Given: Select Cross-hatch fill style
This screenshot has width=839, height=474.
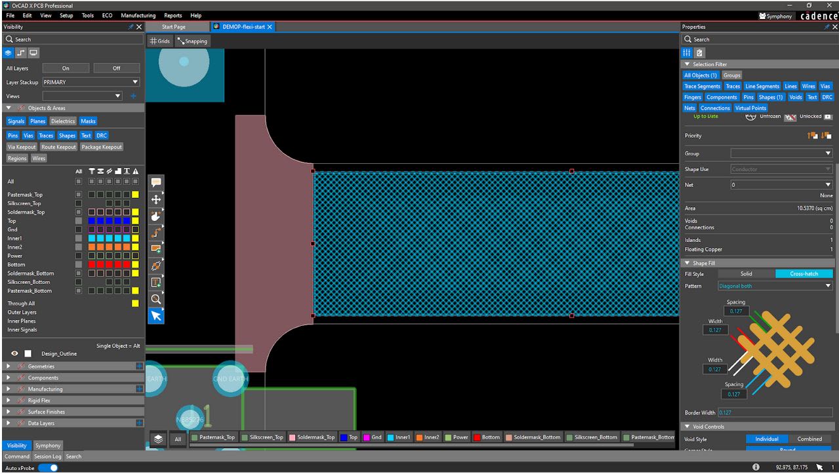Looking at the screenshot, I should [x=804, y=274].
